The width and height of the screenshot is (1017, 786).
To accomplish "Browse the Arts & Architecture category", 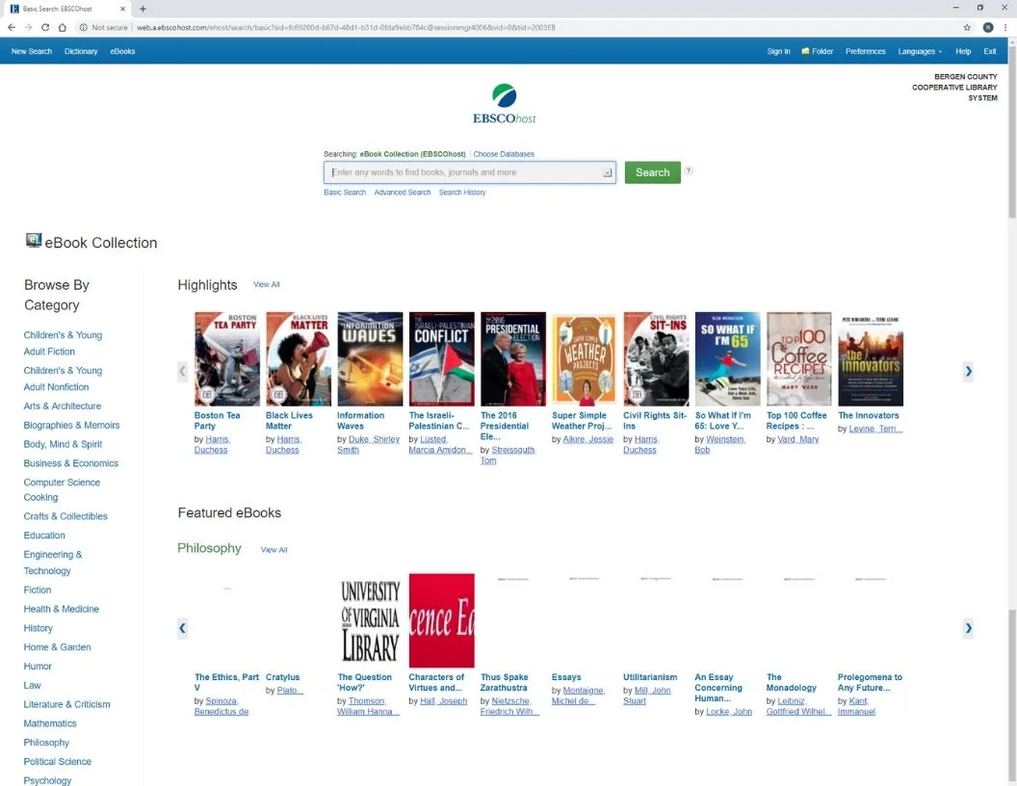I will point(63,406).
